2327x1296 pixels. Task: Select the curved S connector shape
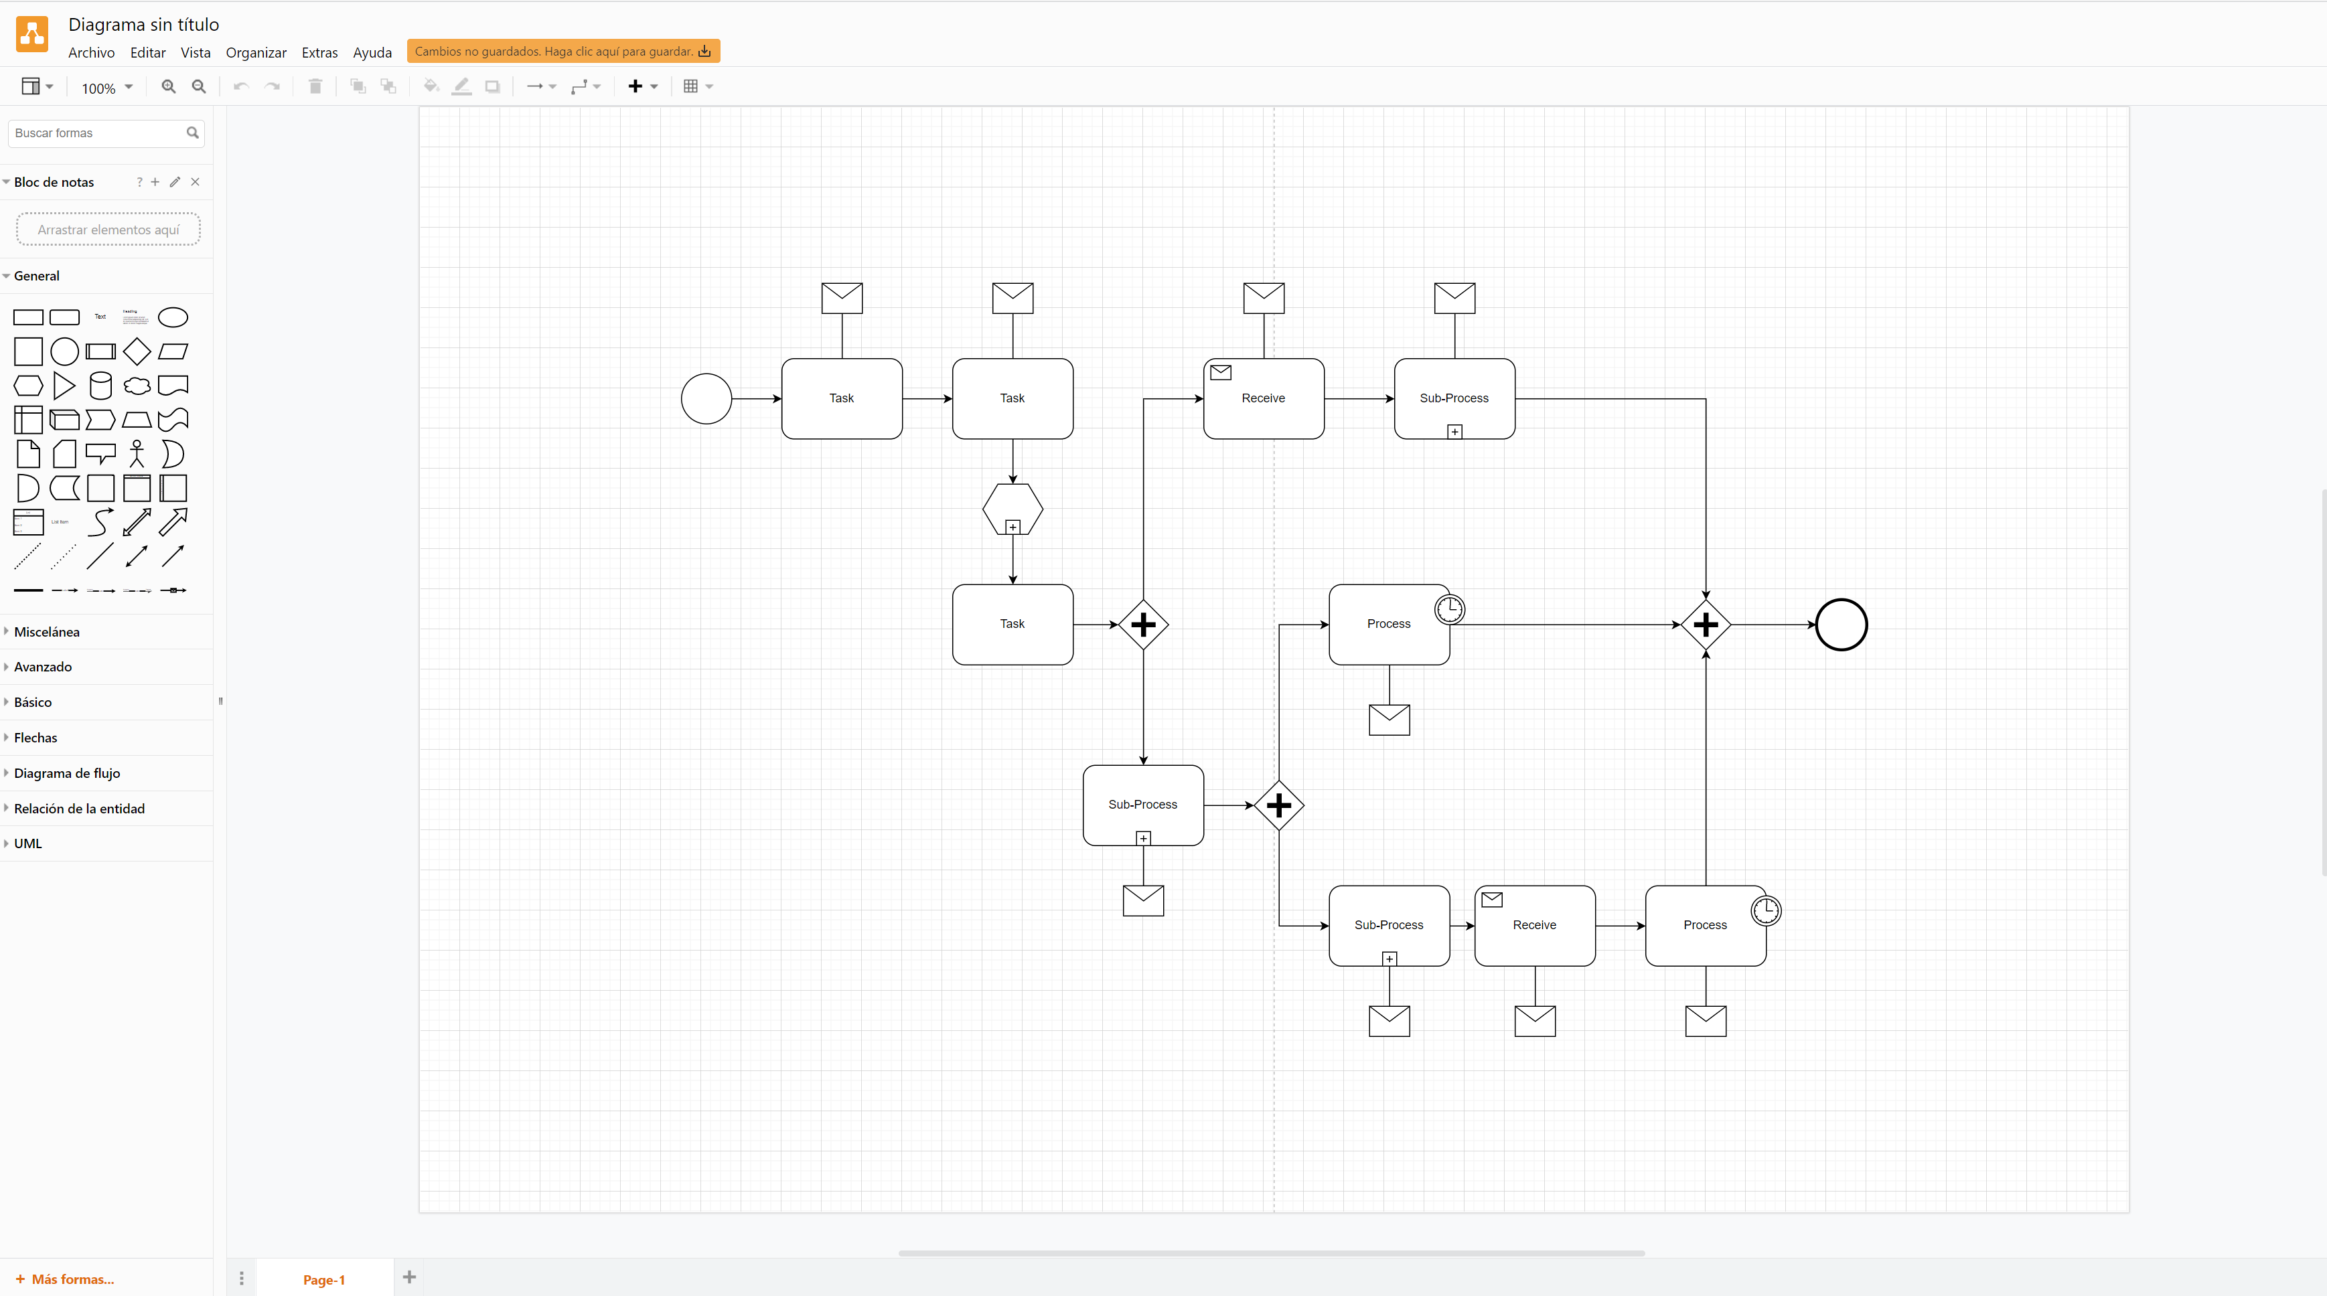[x=100, y=522]
